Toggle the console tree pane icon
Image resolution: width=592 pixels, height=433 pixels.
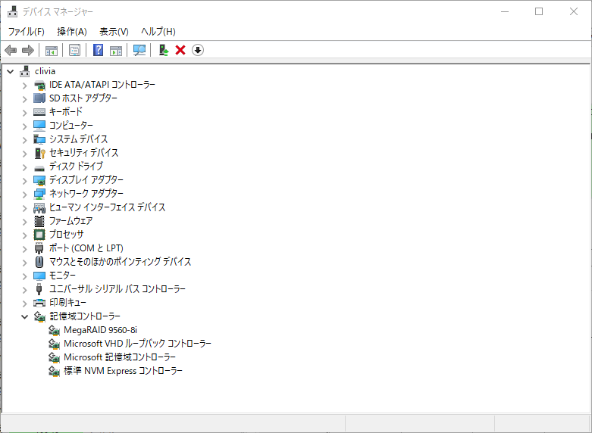(52, 50)
